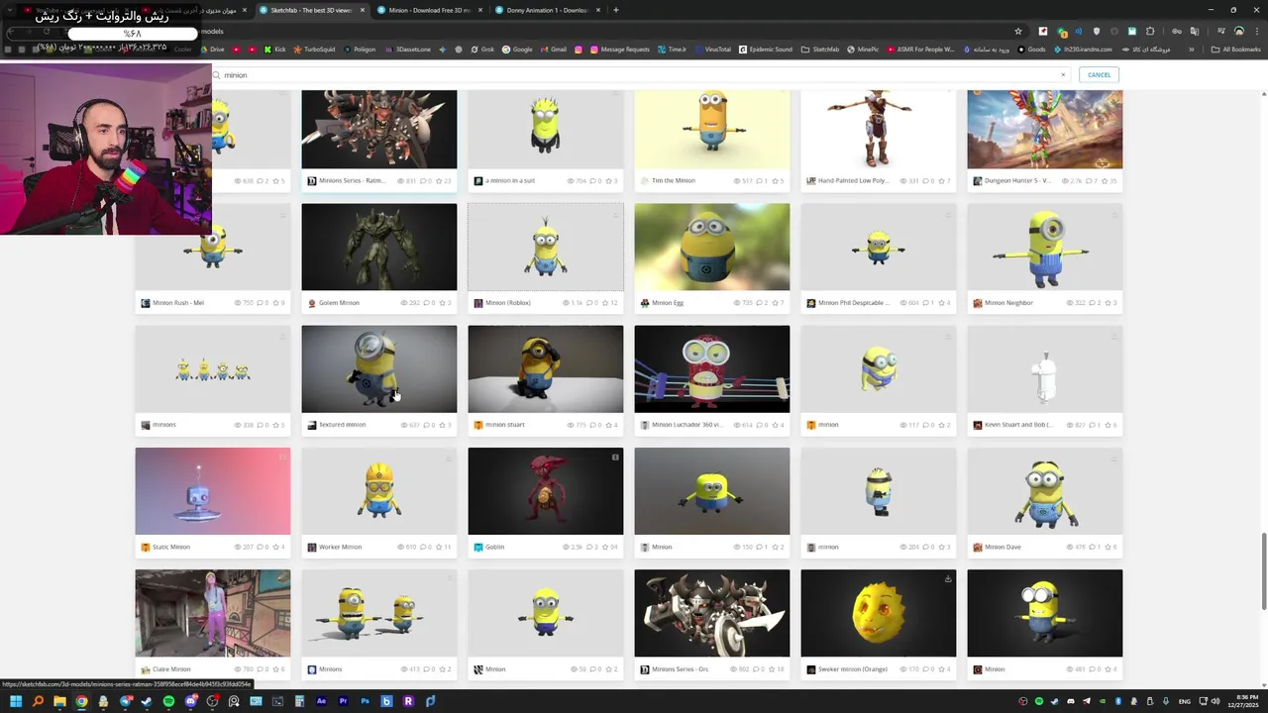Launch Photoshop from the taskbar
1268x713 pixels.
coord(365,701)
